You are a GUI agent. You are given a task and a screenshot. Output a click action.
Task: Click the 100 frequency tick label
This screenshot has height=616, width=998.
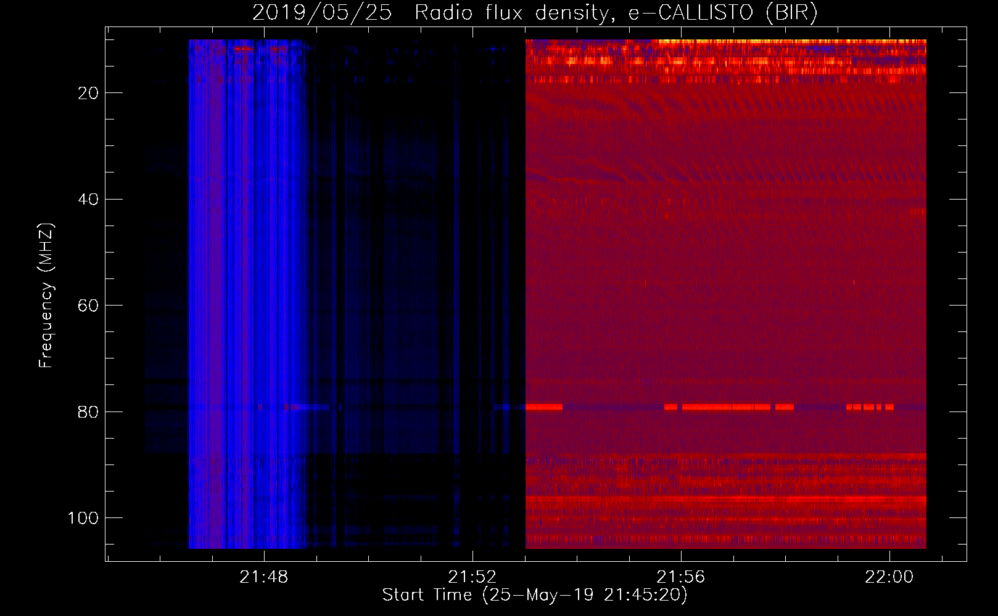pyautogui.click(x=83, y=518)
